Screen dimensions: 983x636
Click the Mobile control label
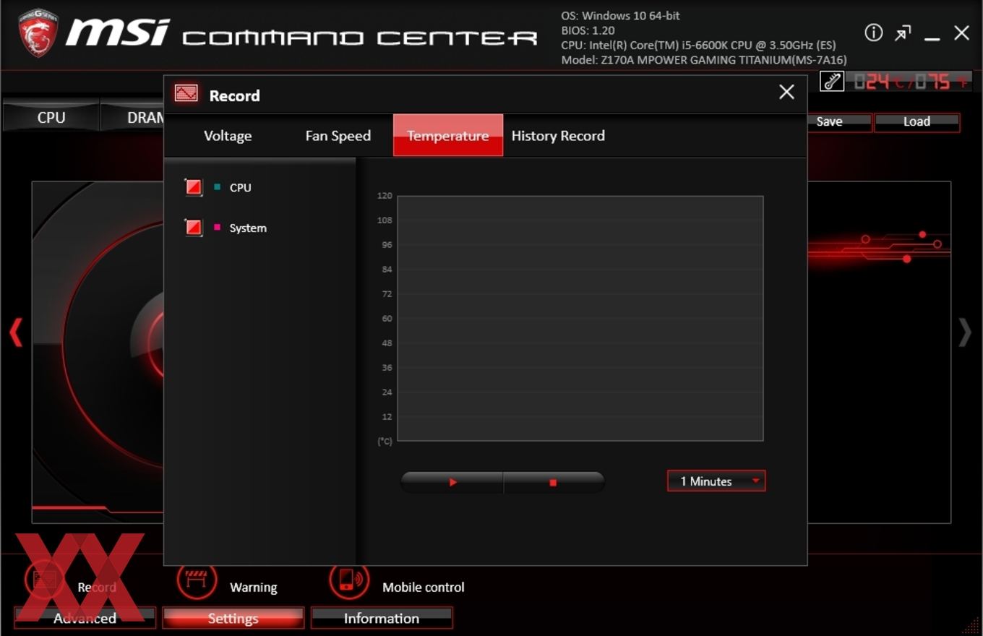click(x=424, y=588)
